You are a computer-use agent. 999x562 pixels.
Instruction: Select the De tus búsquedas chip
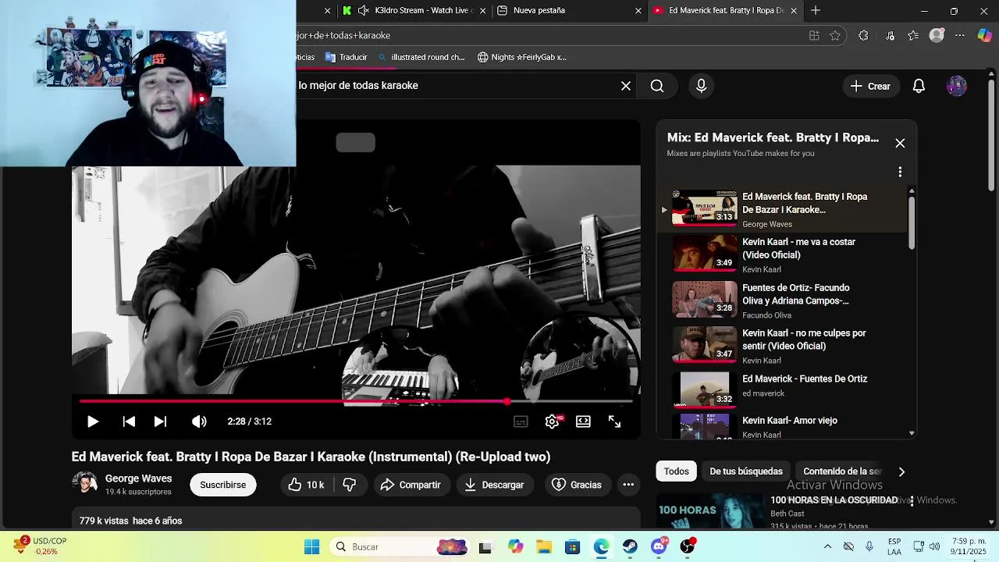[x=745, y=471]
